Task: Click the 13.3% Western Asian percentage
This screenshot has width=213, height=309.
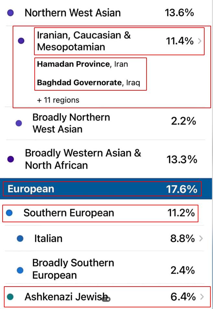Action: (x=182, y=159)
